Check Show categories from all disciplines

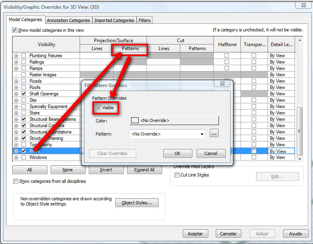click(x=16, y=181)
